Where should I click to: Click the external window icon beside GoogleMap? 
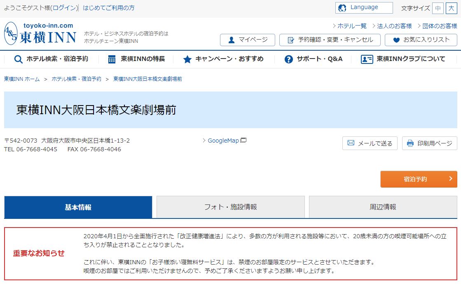[x=243, y=141]
